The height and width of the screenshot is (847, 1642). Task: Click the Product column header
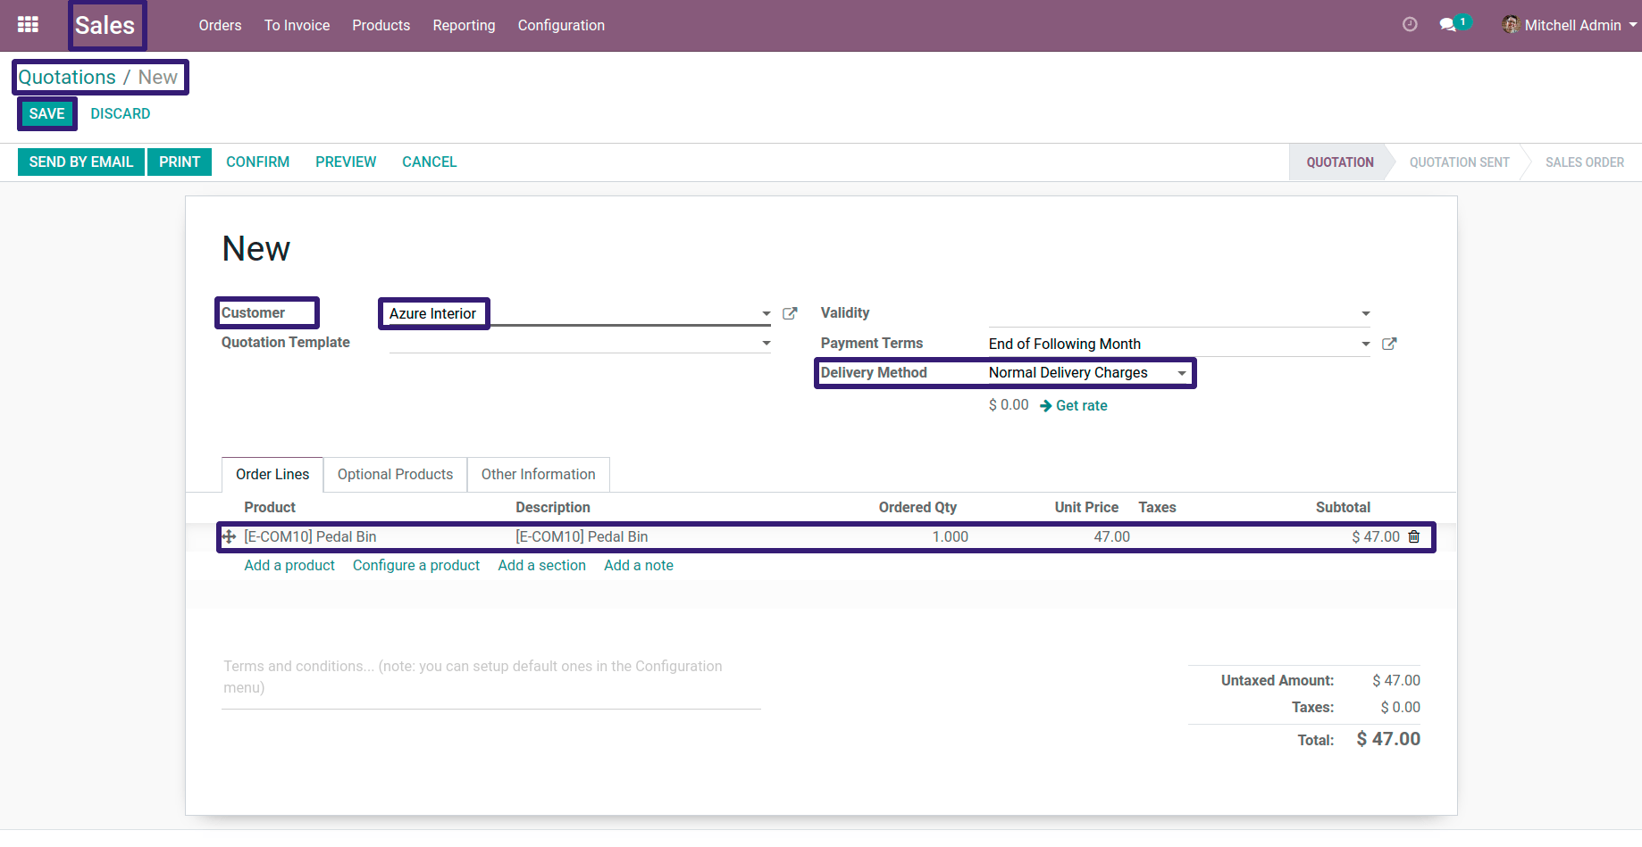point(270,507)
